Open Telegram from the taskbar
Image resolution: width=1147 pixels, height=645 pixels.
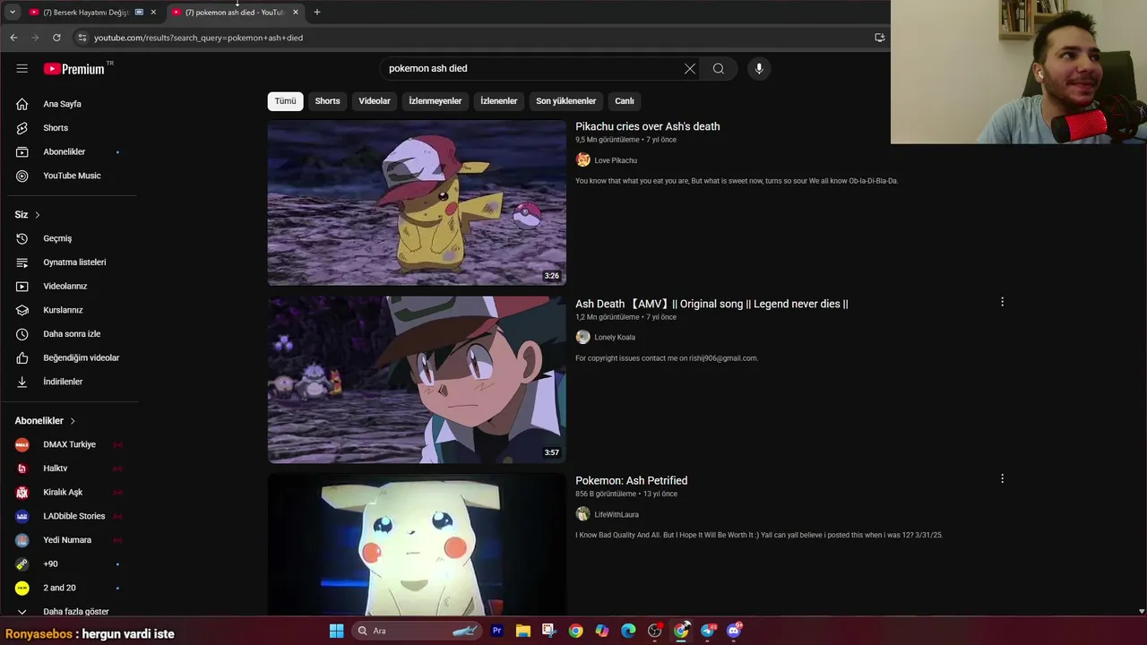coord(708,631)
